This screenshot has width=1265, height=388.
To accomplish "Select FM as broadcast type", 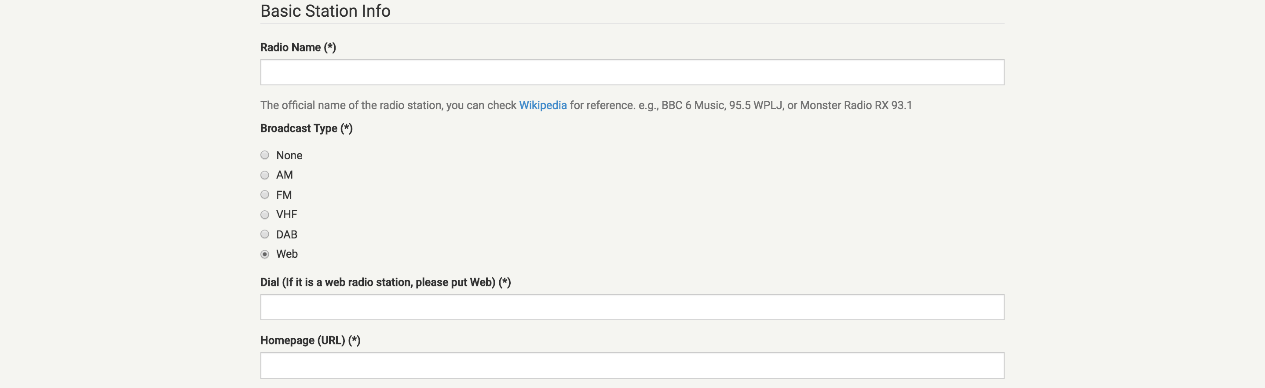I will coord(265,195).
